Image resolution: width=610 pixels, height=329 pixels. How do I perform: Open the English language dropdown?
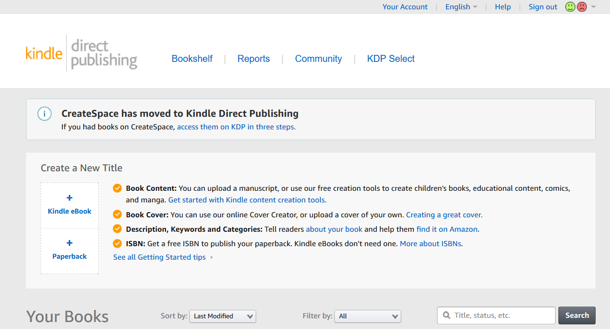(x=461, y=7)
